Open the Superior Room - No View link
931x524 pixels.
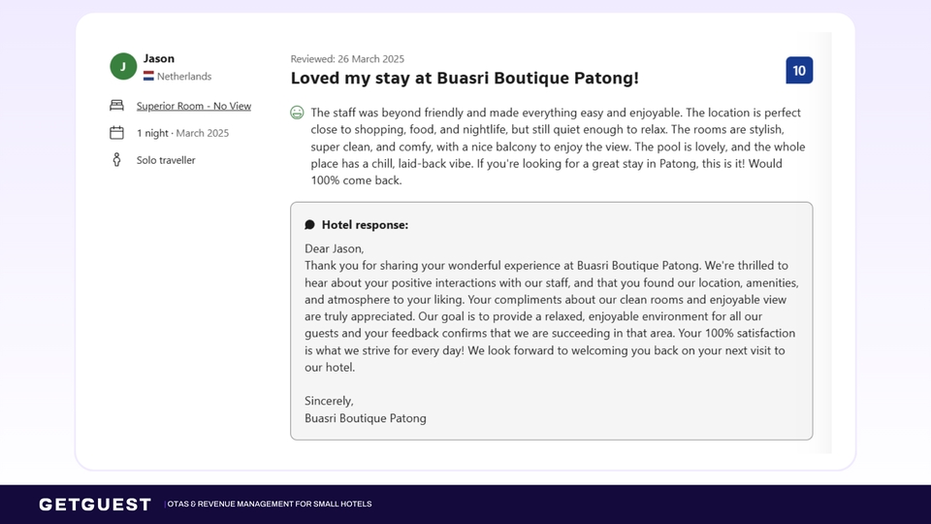tap(194, 106)
